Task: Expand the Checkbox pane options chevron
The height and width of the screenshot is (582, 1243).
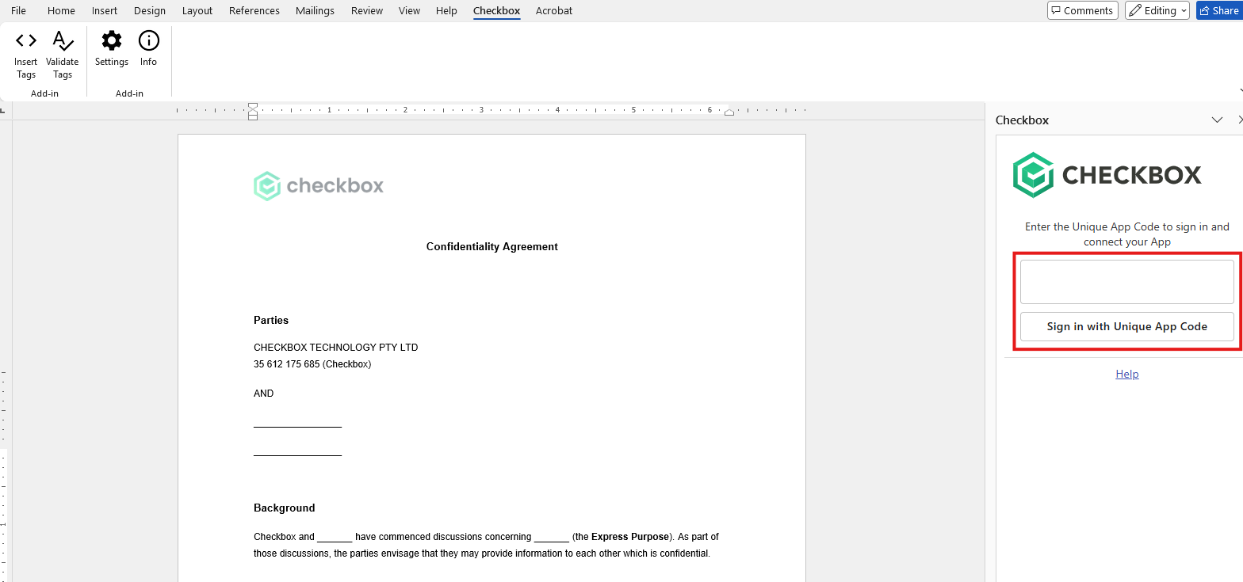Action: click(1218, 120)
